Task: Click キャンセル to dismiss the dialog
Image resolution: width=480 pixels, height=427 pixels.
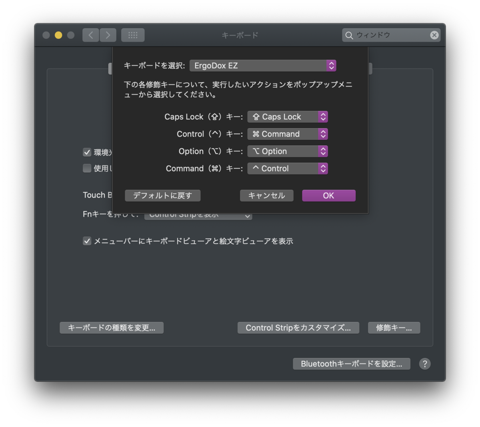Action: coord(266,195)
